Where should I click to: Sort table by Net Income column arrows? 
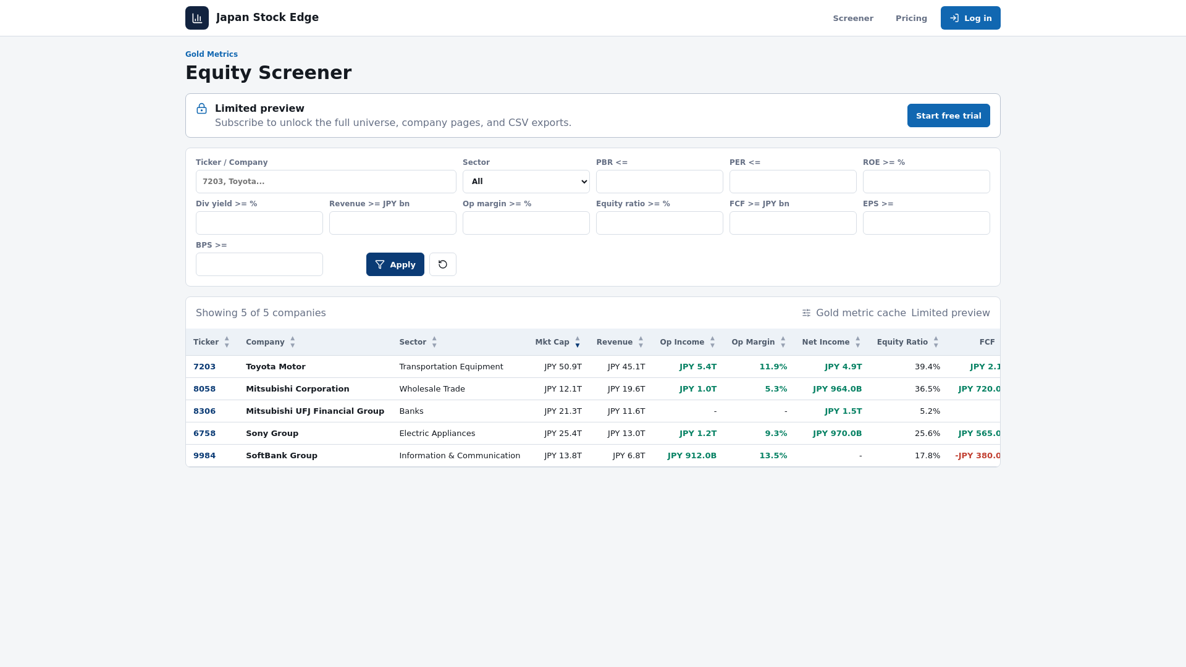857,342
